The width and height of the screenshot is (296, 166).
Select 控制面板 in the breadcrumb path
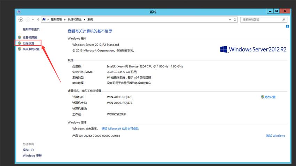pos(56,19)
